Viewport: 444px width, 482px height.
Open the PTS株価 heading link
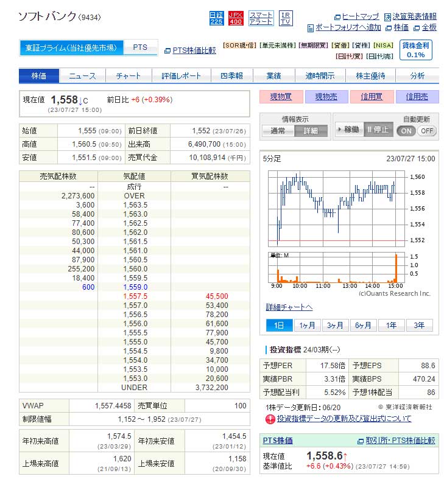278,441
